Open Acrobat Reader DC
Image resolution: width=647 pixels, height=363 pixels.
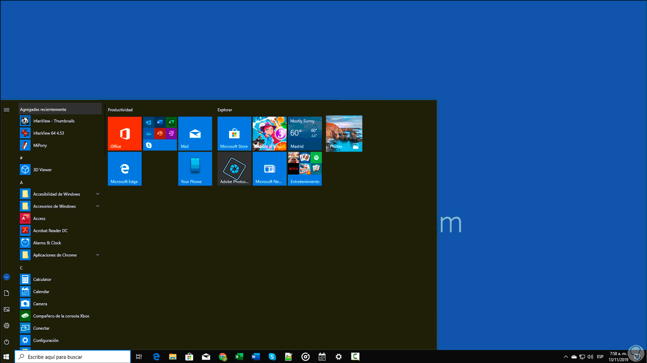(x=60, y=230)
